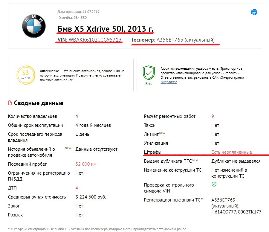
Task: Click the green guarantee shield icon
Action: (x=149, y=73)
